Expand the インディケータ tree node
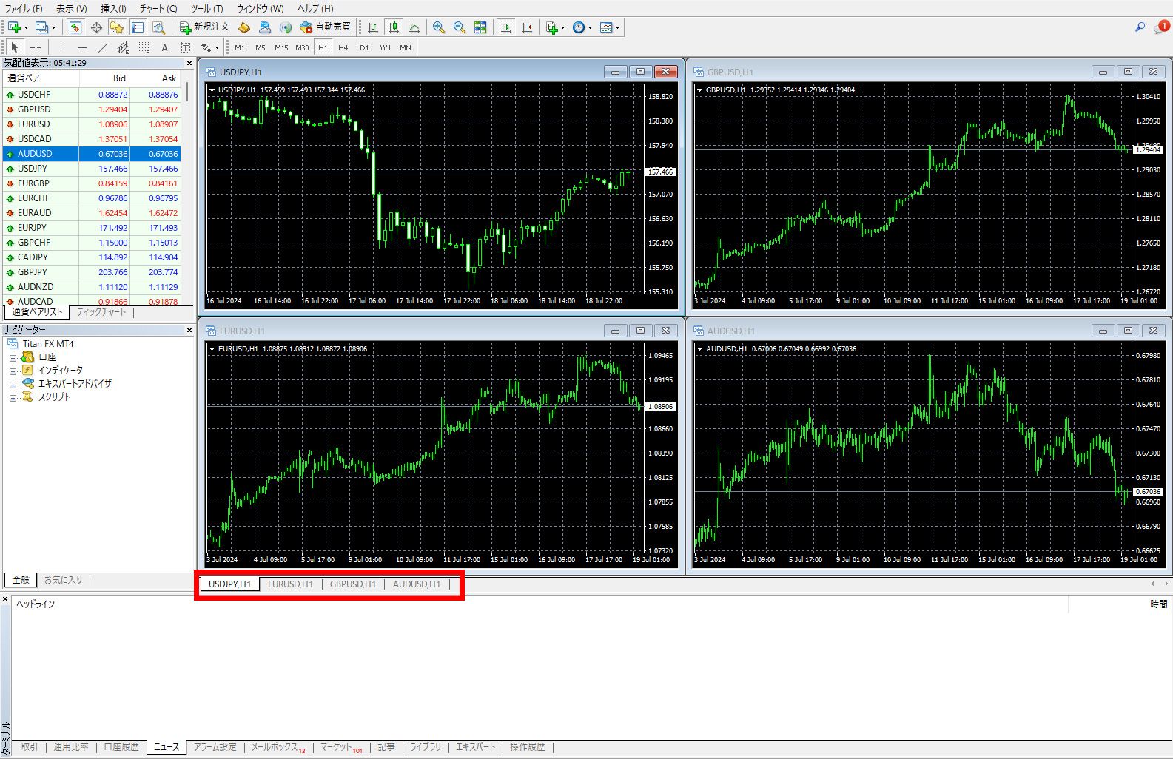The image size is (1173, 759). point(13,371)
